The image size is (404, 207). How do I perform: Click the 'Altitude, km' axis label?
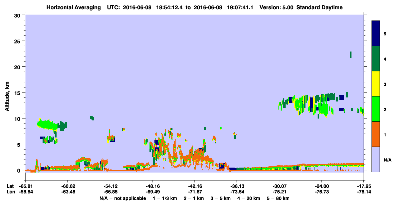coord(7,96)
